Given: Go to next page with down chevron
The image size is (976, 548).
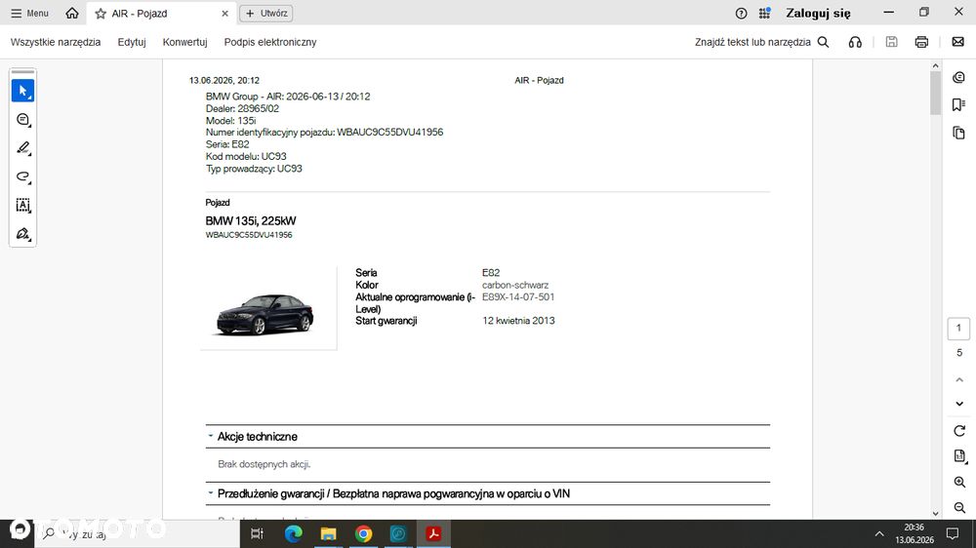Looking at the screenshot, I should 959,404.
